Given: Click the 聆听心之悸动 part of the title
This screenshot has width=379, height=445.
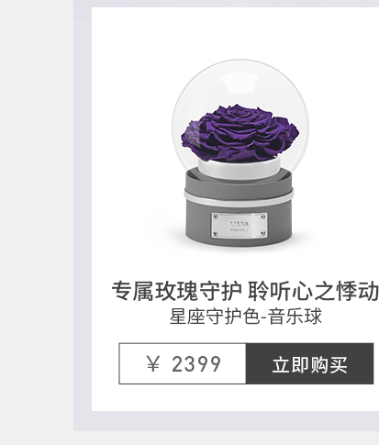Looking at the screenshot, I should click(313, 291).
